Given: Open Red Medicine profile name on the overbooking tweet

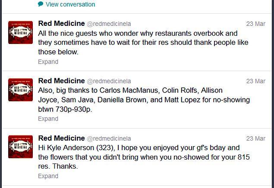Looking at the screenshot, I should click(61, 23).
